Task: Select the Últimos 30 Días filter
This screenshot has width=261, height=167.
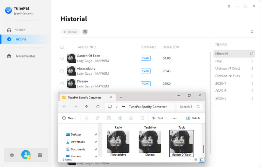Action: point(234,76)
